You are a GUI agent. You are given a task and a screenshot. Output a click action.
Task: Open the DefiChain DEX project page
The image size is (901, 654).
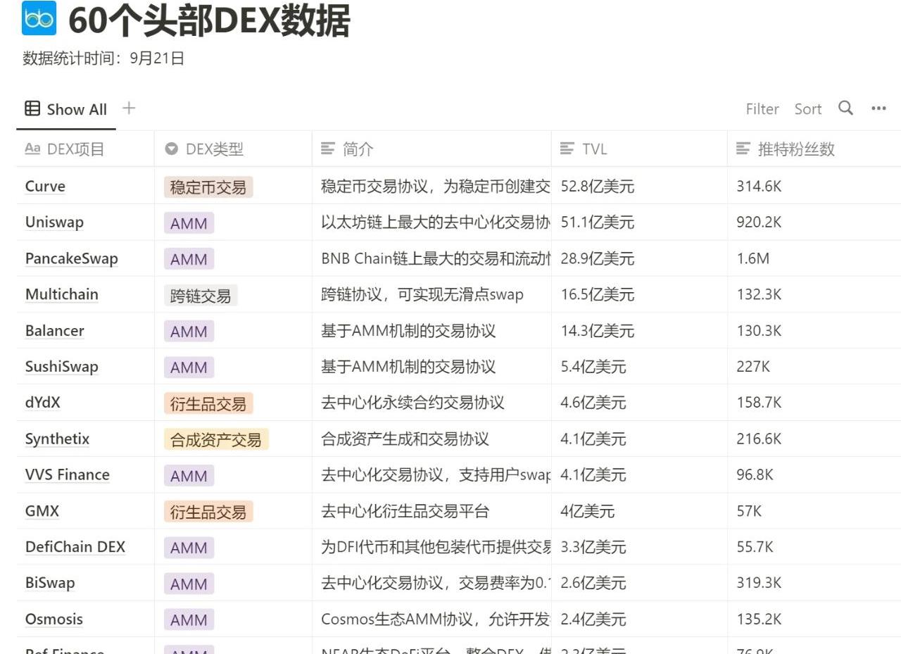point(75,547)
